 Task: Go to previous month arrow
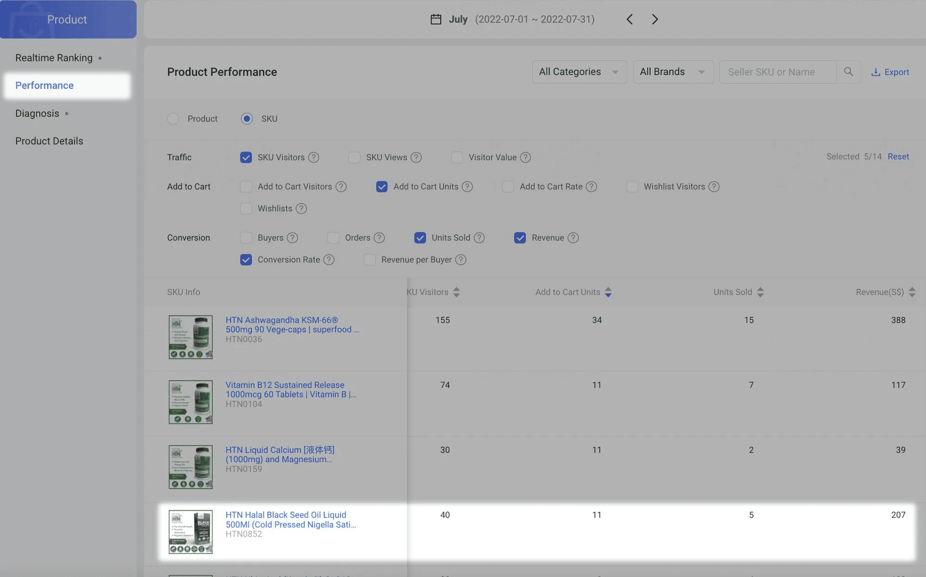pos(630,19)
